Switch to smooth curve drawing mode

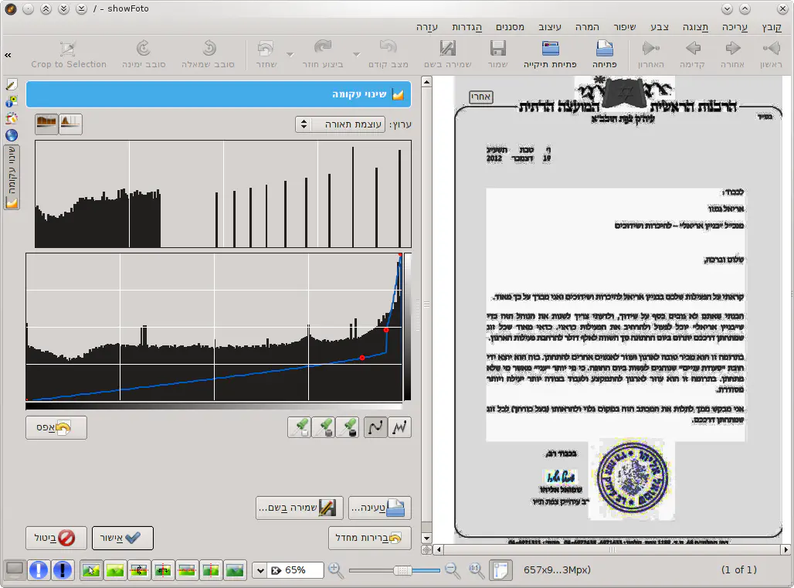[375, 427]
